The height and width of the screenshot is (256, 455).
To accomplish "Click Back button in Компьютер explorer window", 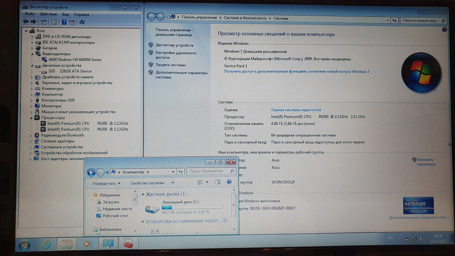I will pos(91,172).
